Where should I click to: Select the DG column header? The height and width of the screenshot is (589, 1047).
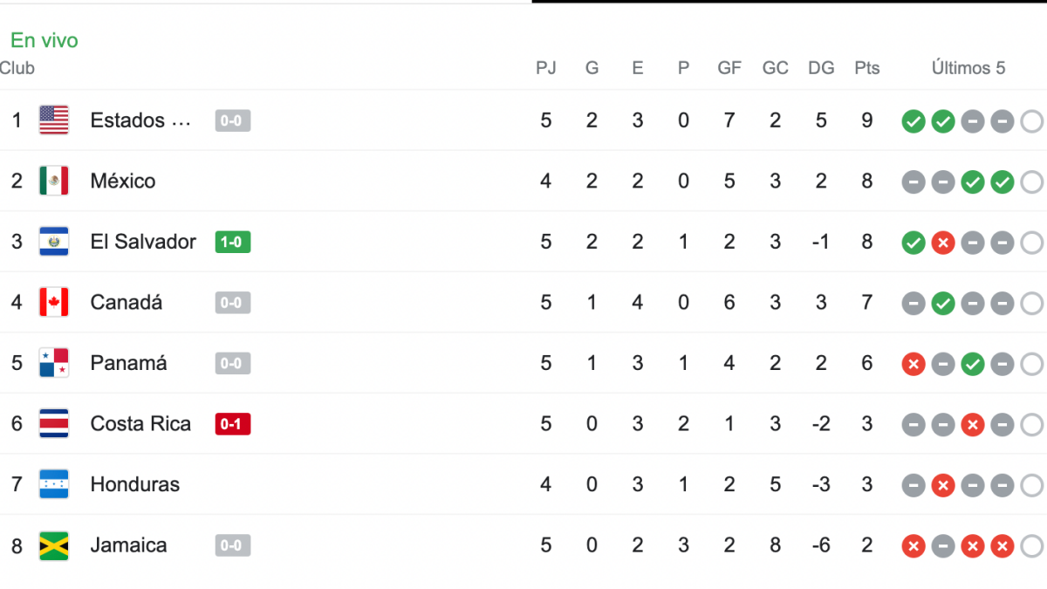821,68
